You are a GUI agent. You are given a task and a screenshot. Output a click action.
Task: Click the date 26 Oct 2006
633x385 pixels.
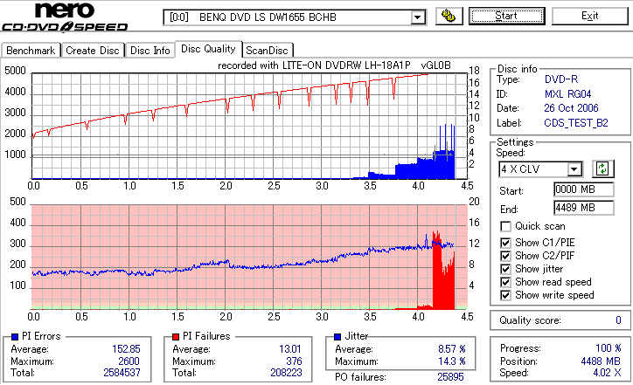[x=571, y=108]
